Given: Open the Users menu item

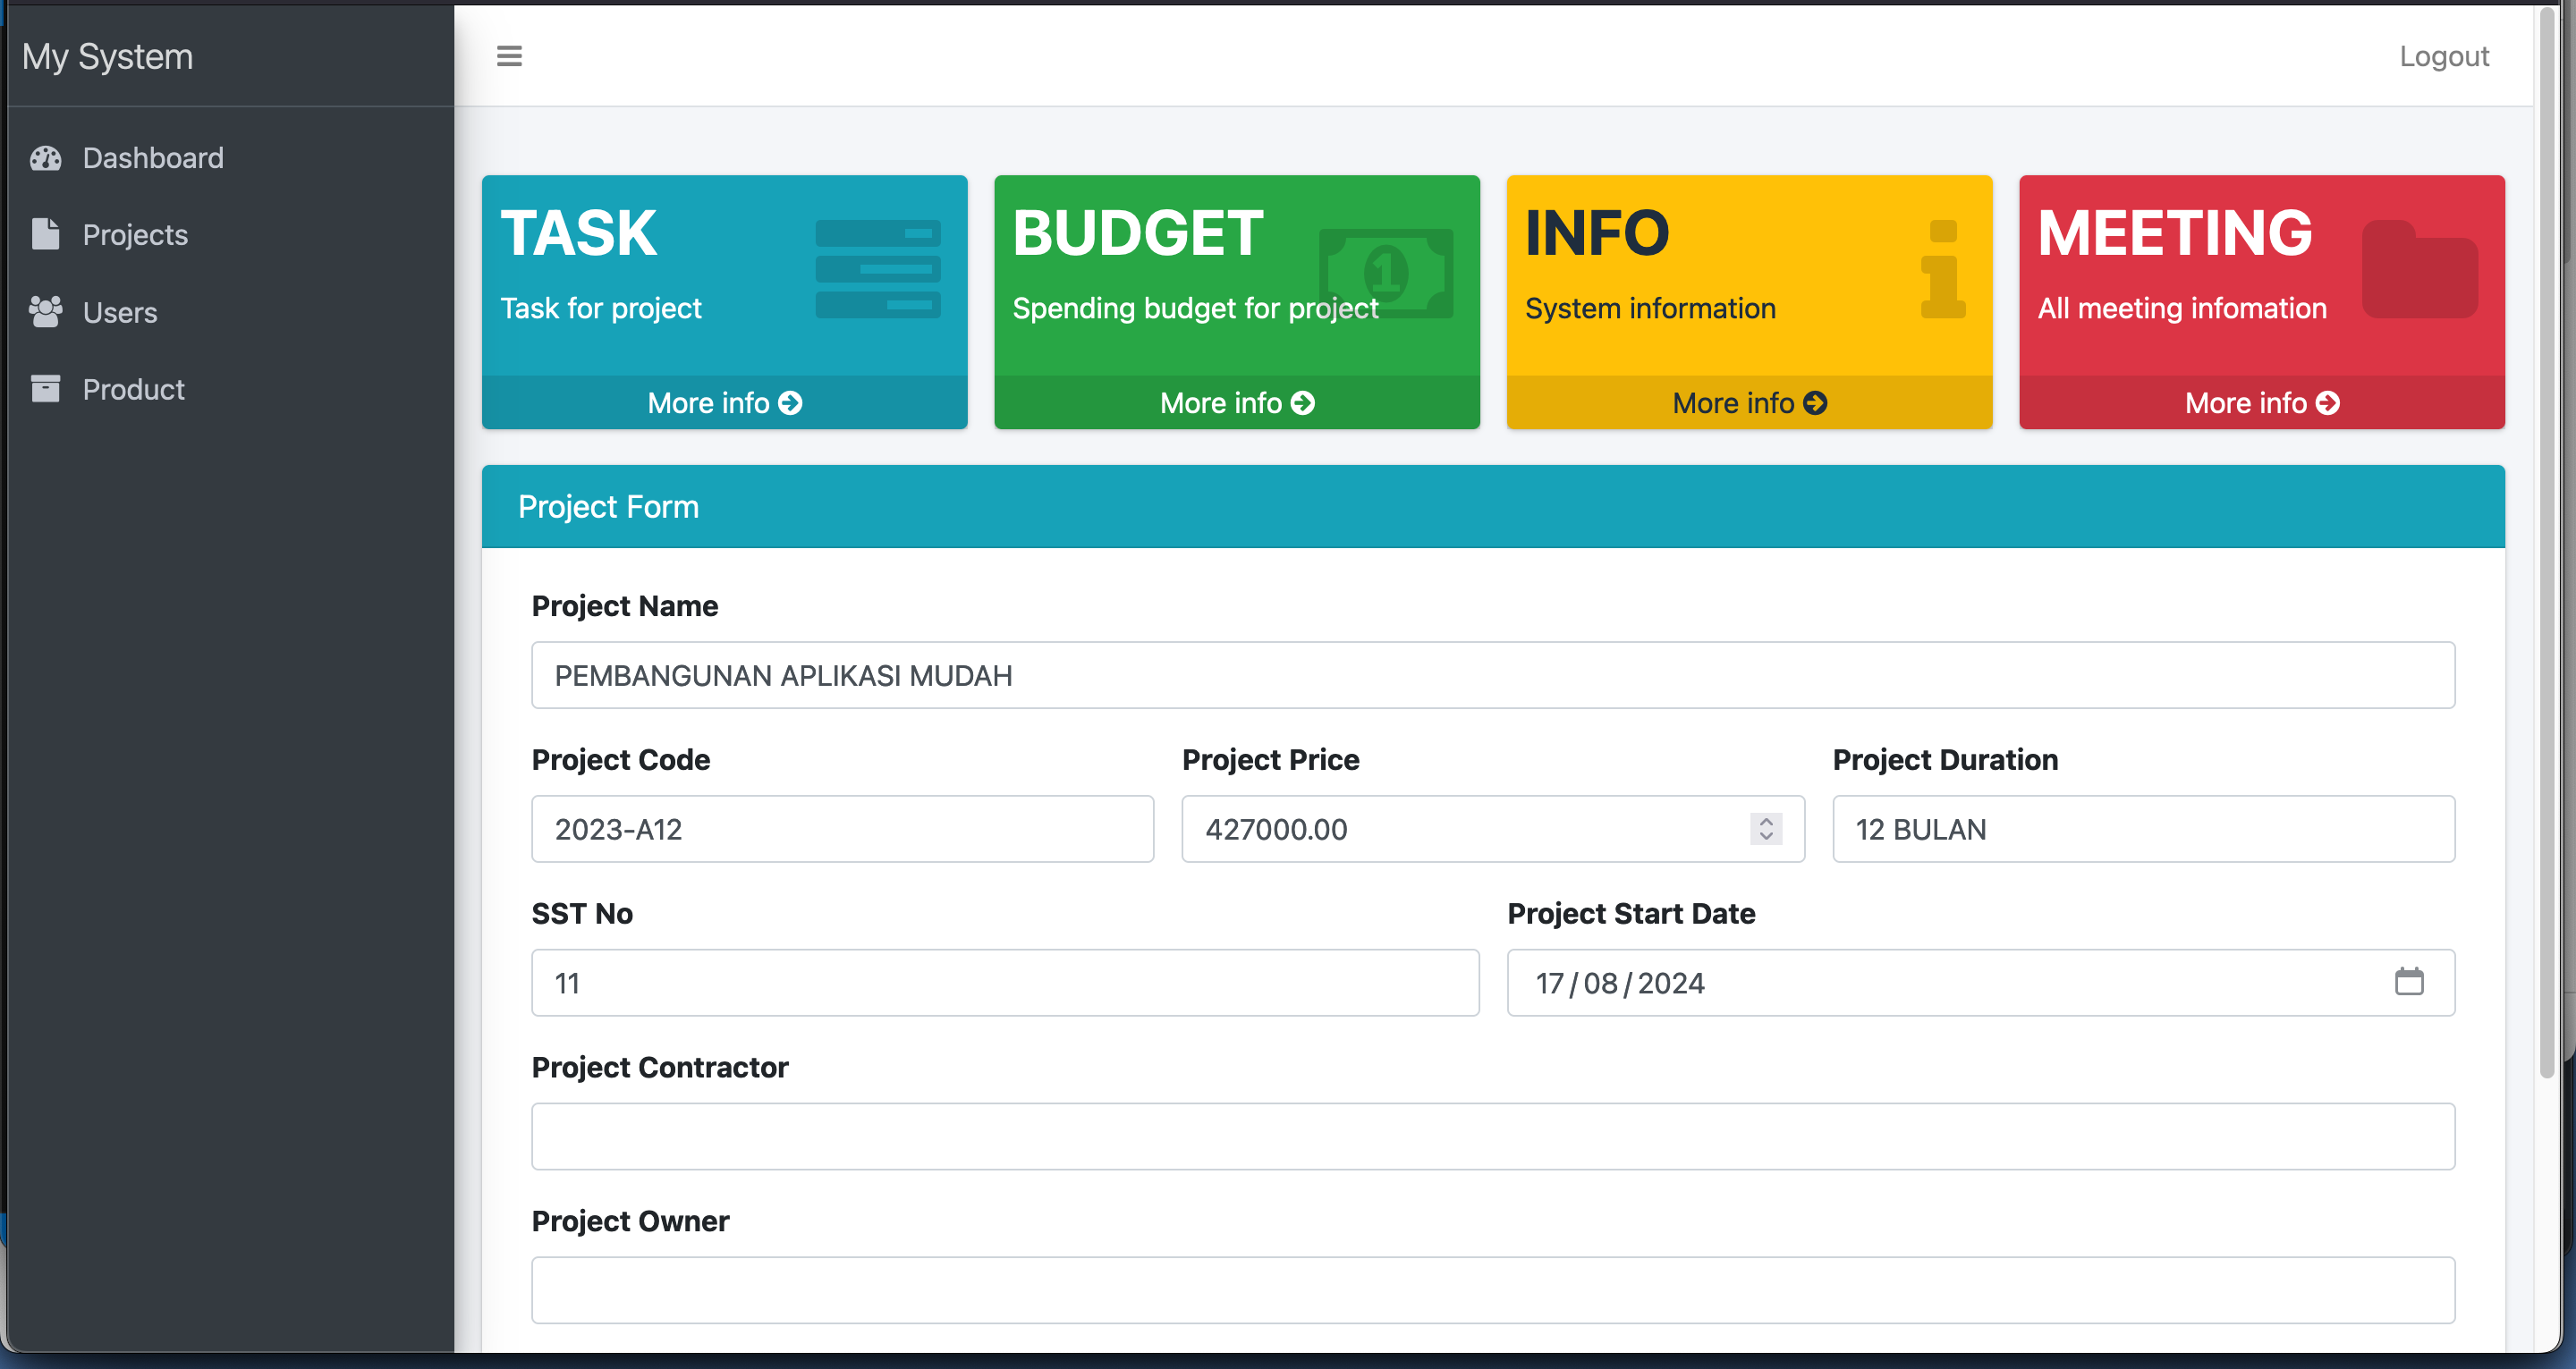Looking at the screenshot, I should tap(120, 313).
